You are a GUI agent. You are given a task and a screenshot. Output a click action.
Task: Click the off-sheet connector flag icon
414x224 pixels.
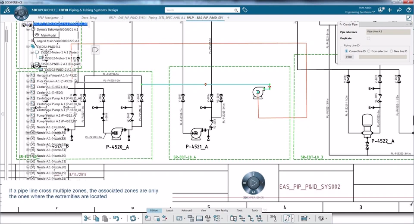click(x=95, y=50)
